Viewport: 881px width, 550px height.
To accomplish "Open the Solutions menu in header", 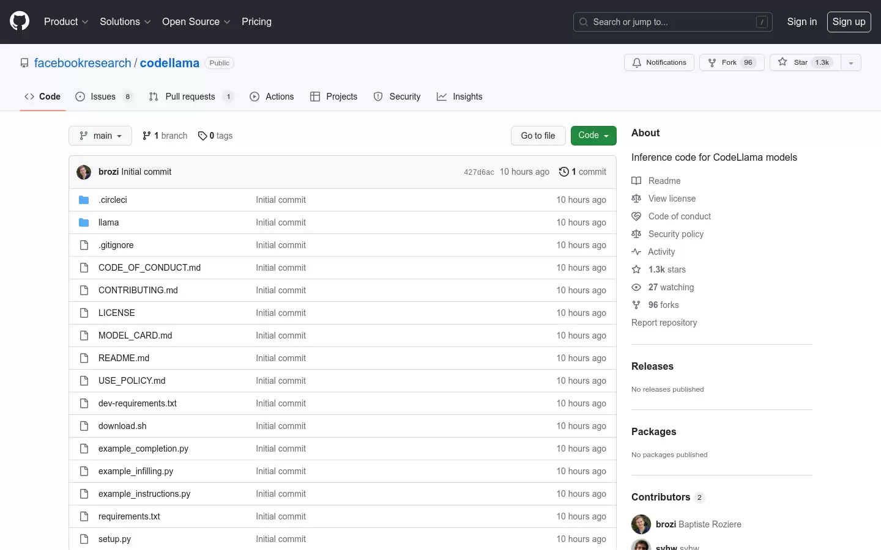I will click(125, 21).
